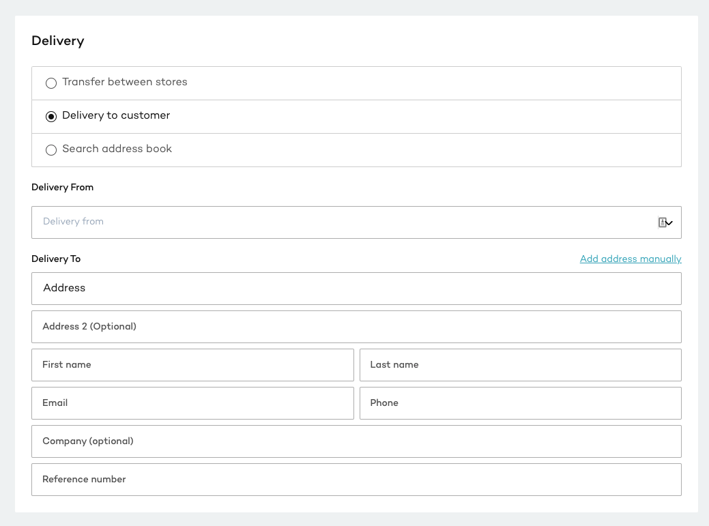Click the 'Search address book' label text
709x526 pixels.
pyautogui.click(x=117, y=149)
